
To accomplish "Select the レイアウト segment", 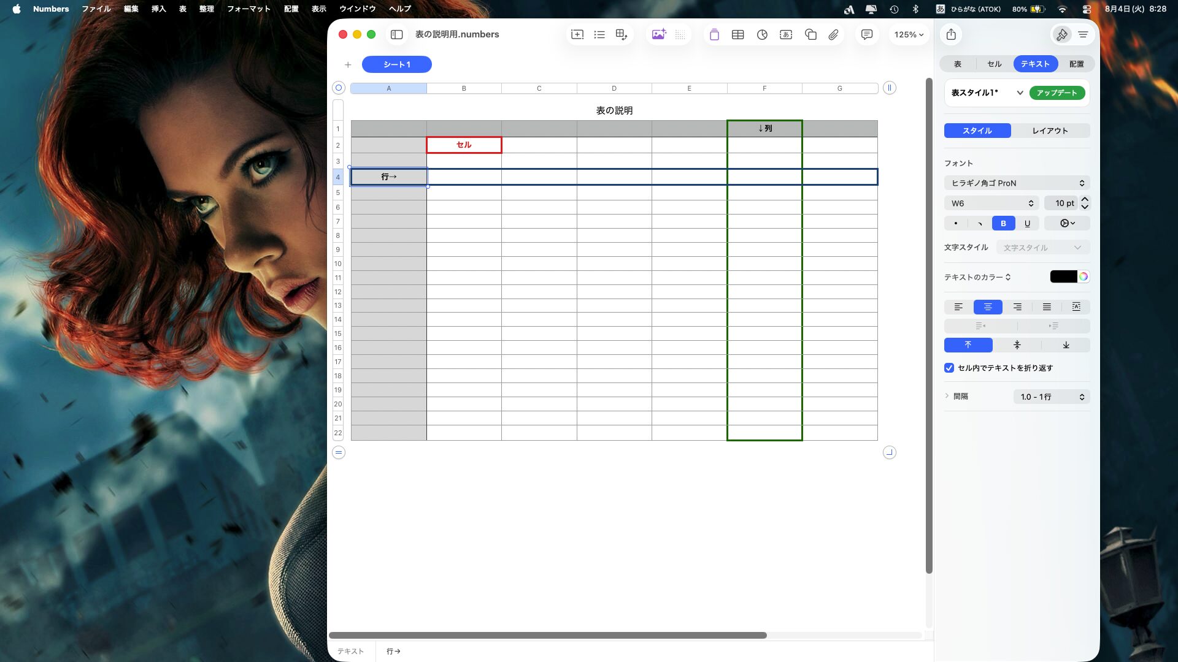I will [1050, 131].
